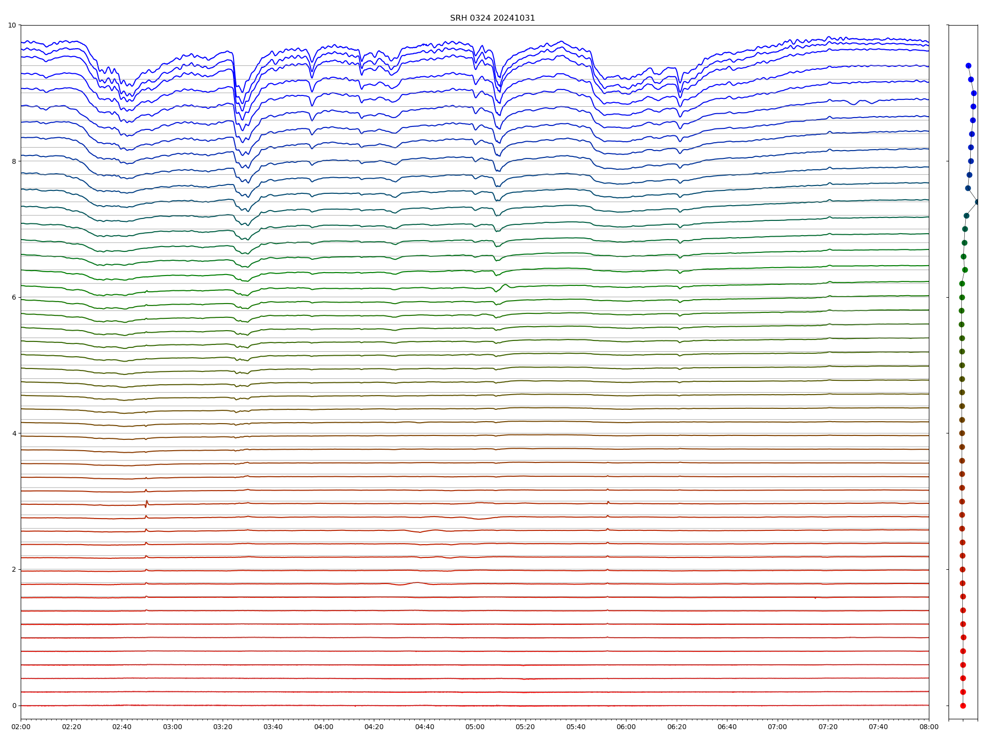The height and width of the screenshot is (738, 985).
Task: Select the 07:00 tick label
Action: 778,727
